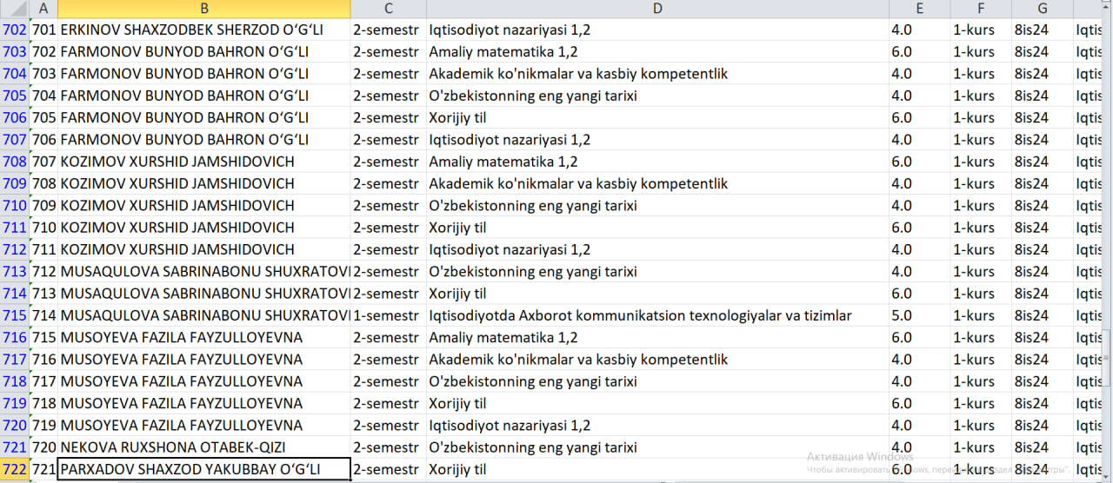Click Iqtisodiyot nazariyasi 1,2 in row 720
This screenshot has width=1113, height=483.
click(657, 426)
